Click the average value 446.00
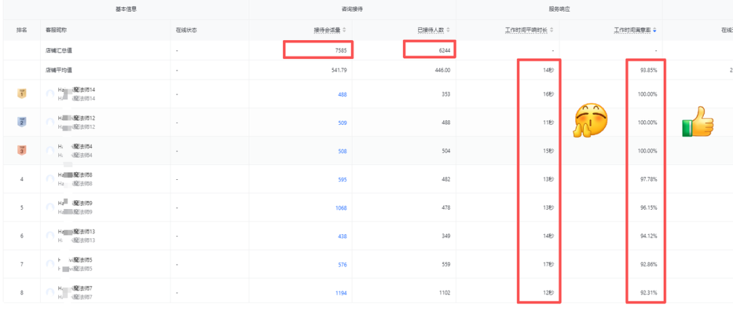Viewport: 733px width, 319px height. 443,70
